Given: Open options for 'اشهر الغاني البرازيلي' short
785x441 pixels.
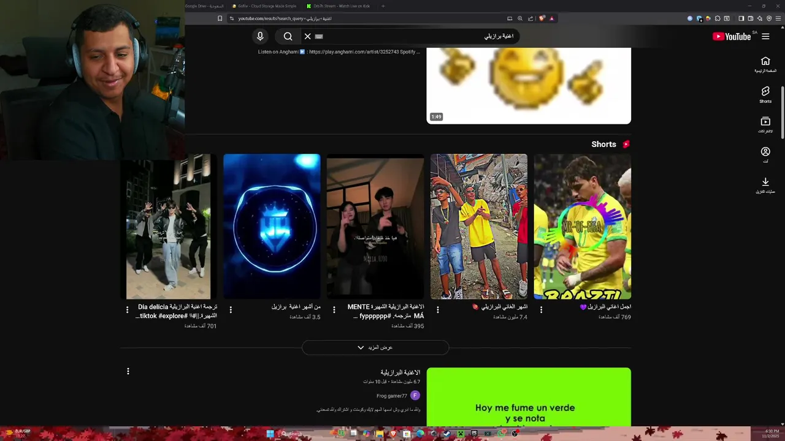Looking at the screenshot, I should [438, 310].
